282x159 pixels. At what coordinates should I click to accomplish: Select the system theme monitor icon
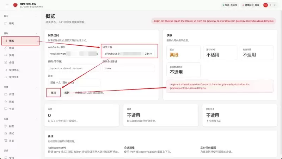[266, 5]
